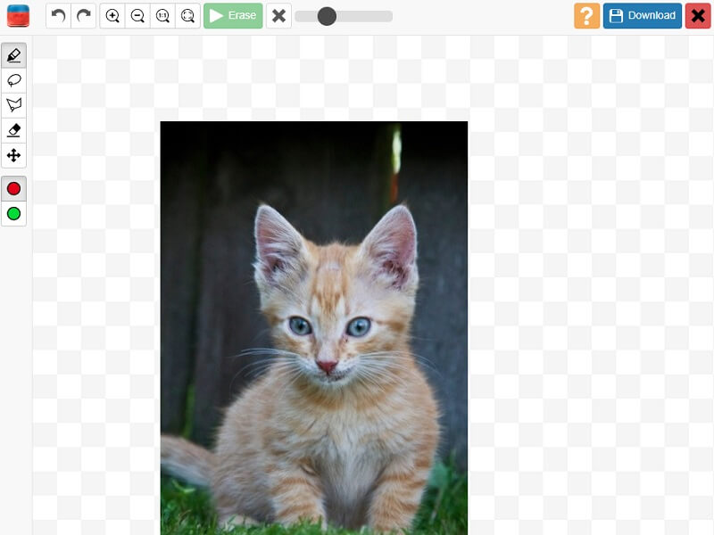
Task: Fit the image to the screen
Action: pyautogui.click(x=187, y=15)
